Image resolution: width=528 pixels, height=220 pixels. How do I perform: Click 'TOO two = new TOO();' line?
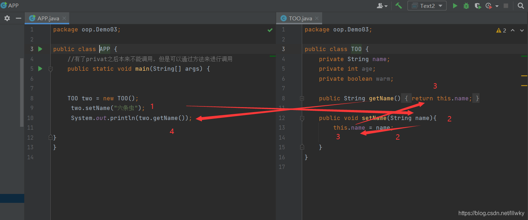[103, 99]
